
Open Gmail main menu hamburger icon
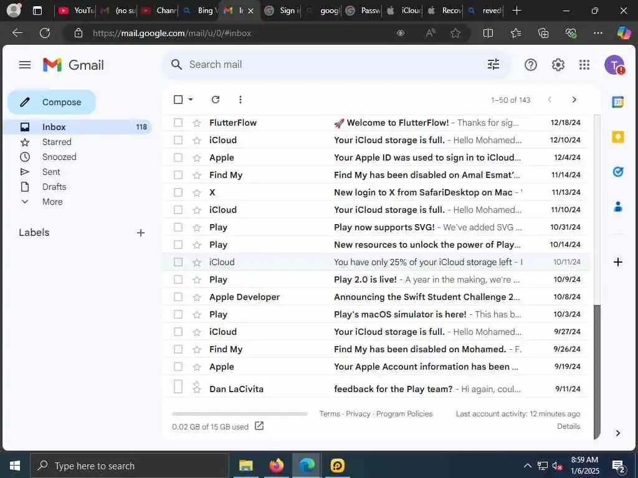25,65
